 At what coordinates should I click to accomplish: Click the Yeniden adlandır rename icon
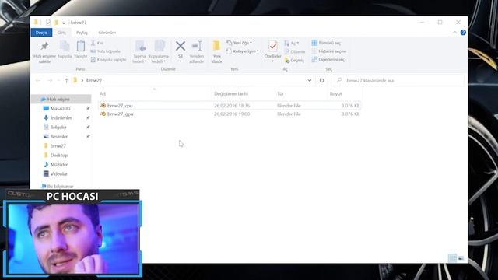(197, 46)
